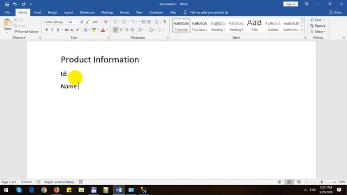347x195 pixels.
Task: Click Format Painter
Action: [x=26, y=31]
